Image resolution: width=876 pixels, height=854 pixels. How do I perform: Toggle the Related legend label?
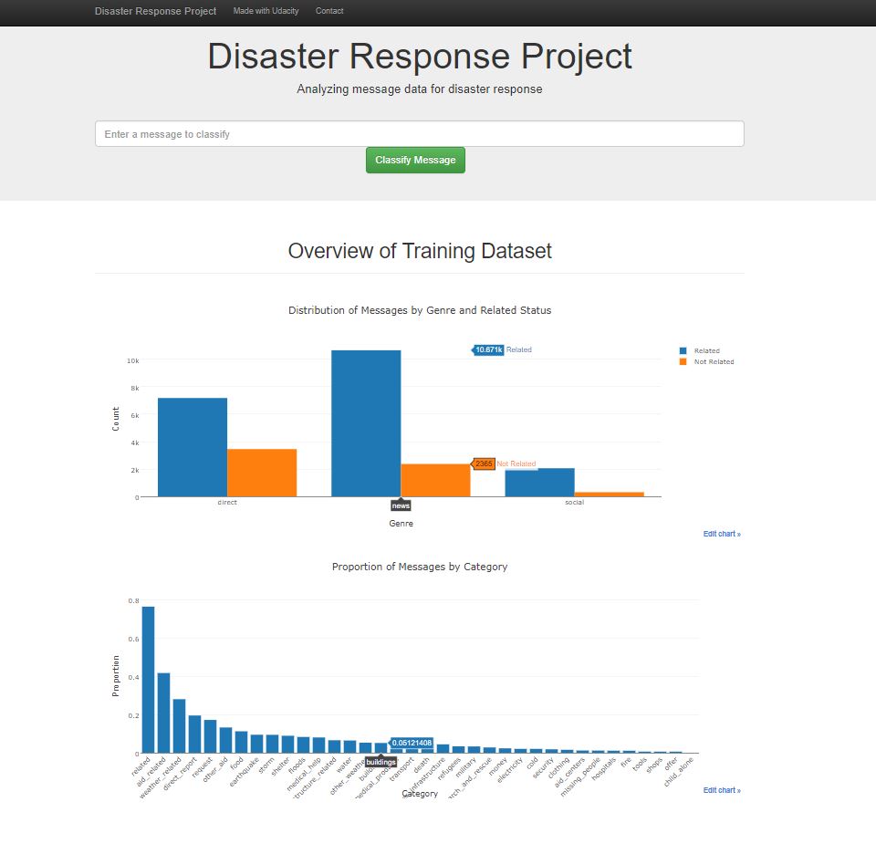[706, 350]
